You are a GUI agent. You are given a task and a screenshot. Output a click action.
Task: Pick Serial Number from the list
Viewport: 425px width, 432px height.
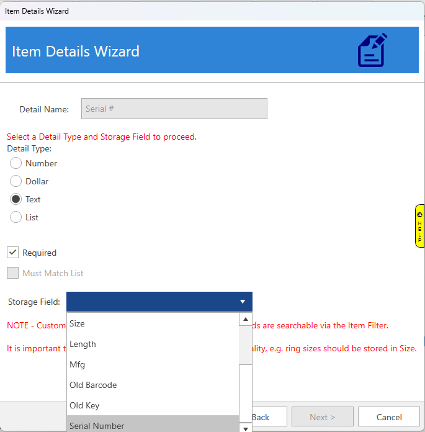click(152, 425)
